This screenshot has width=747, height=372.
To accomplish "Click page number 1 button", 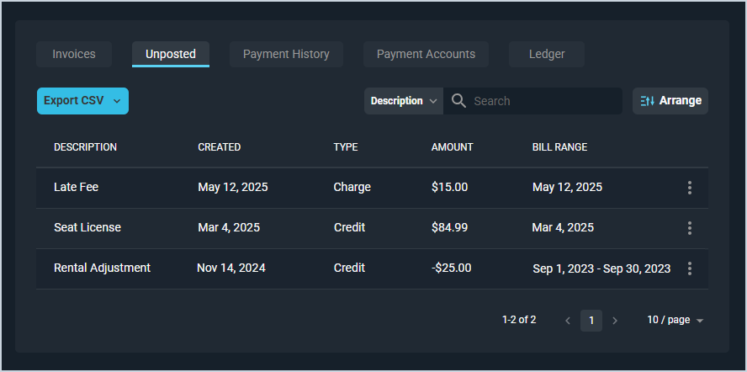I will coord(591,321).
